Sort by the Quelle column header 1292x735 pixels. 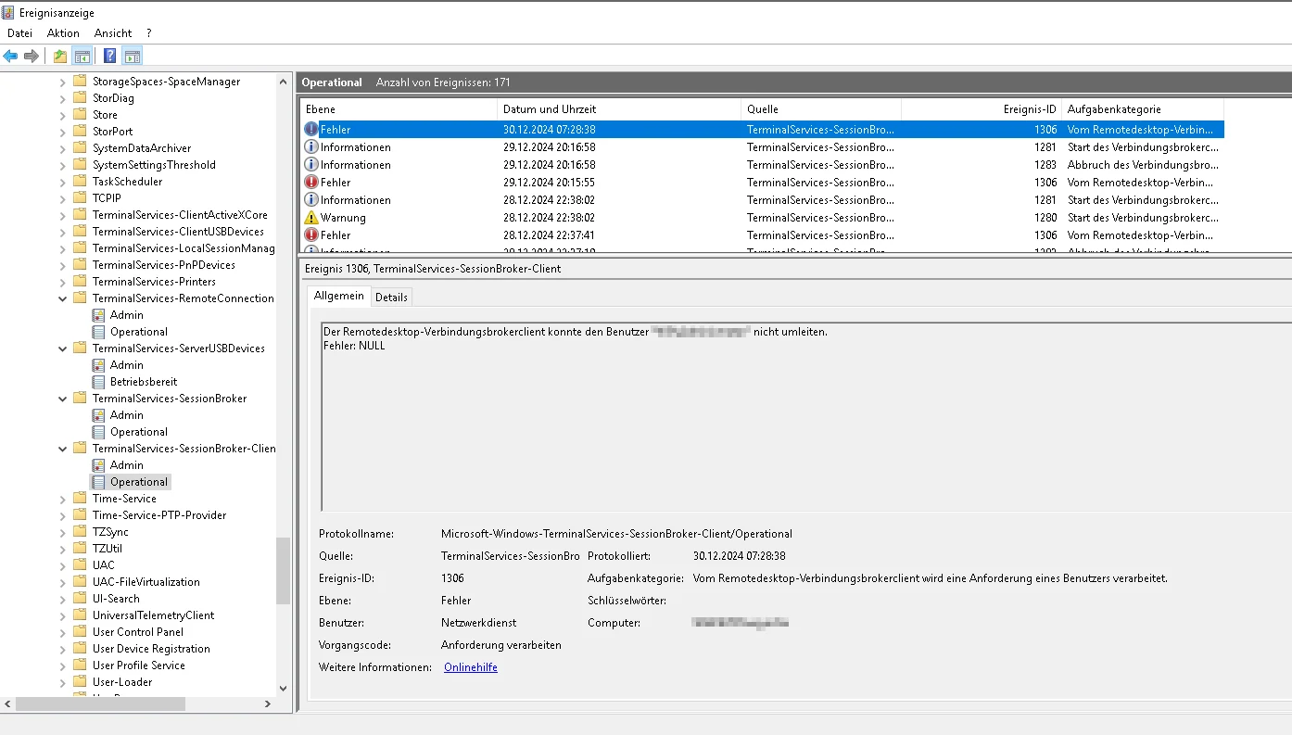(821, 109)
